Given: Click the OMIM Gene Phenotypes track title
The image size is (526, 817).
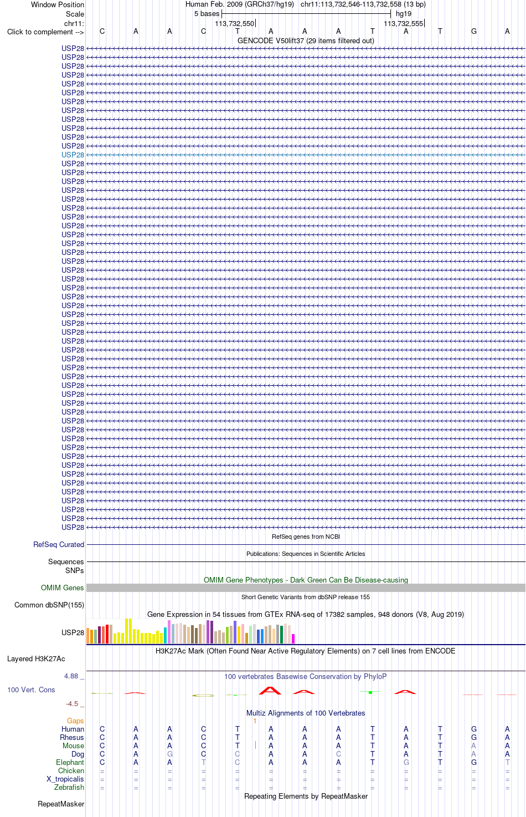Looking at the screenshot, I should coord(306,580).
